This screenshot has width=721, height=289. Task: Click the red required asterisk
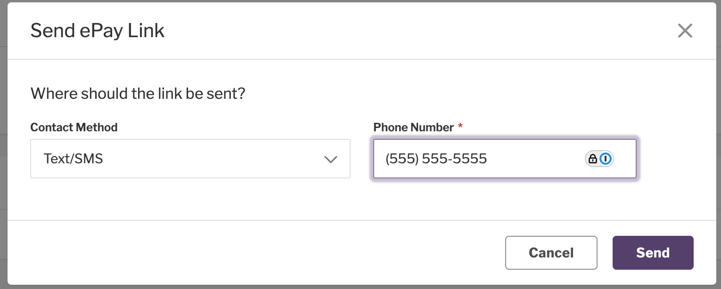(x=460, y=126)
